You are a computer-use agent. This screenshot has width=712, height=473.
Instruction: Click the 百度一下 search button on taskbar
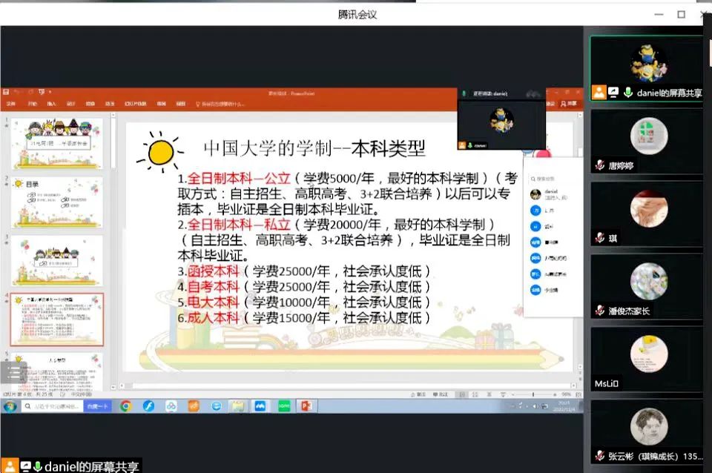(x=97, y=406)
